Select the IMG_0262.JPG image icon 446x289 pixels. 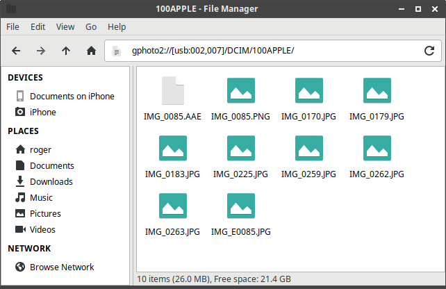pyautogui.click(x=377, y=148)
